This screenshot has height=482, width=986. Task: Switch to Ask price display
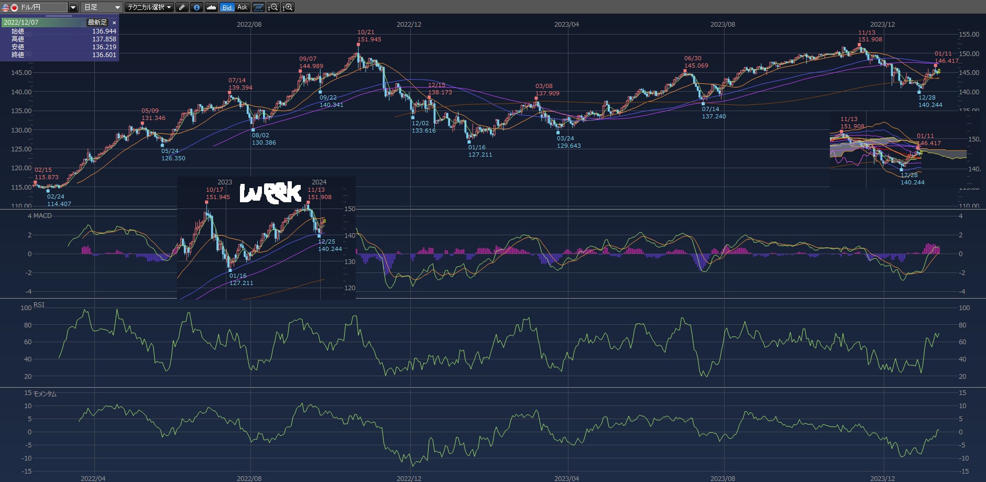(x=242, y=7)
